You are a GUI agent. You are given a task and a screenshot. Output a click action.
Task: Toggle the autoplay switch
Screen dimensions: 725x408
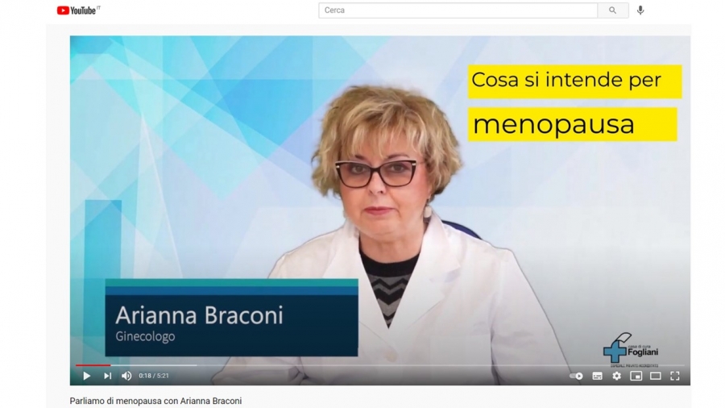click(x=576, y=376)
